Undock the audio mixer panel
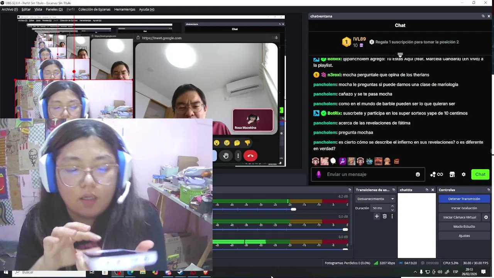The width and height of the screenshot is (494, 278). pyautogui.click(x=350, y=190)
